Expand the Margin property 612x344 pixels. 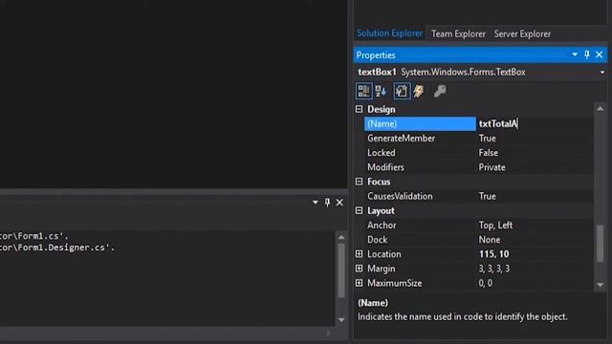360,269
